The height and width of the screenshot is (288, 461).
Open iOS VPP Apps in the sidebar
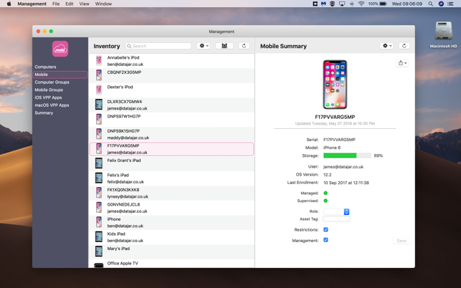[48, 97]
